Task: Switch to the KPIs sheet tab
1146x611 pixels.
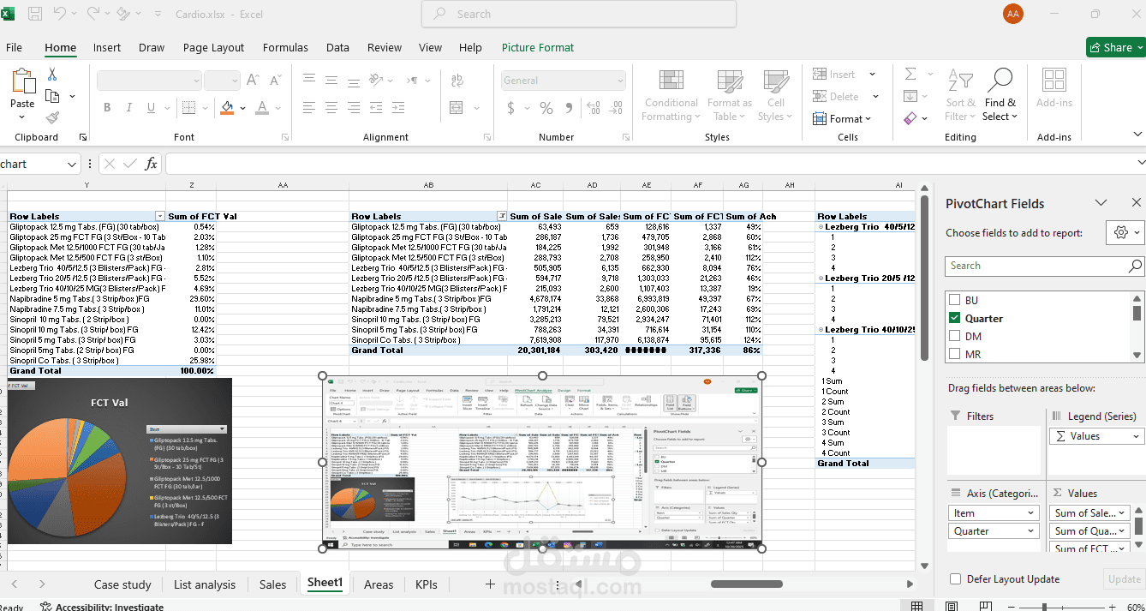Action: 426,584
